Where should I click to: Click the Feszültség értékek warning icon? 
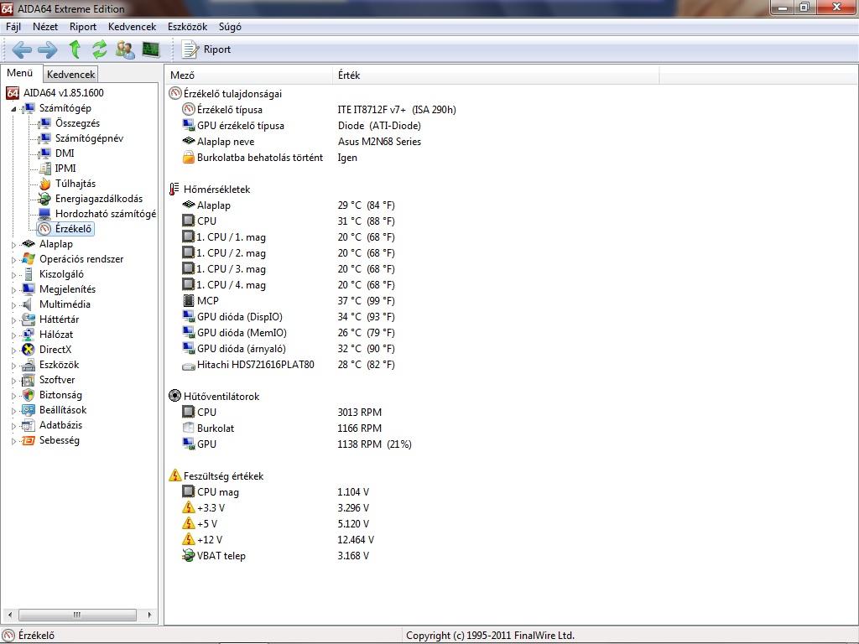click(x=174, y=475)
